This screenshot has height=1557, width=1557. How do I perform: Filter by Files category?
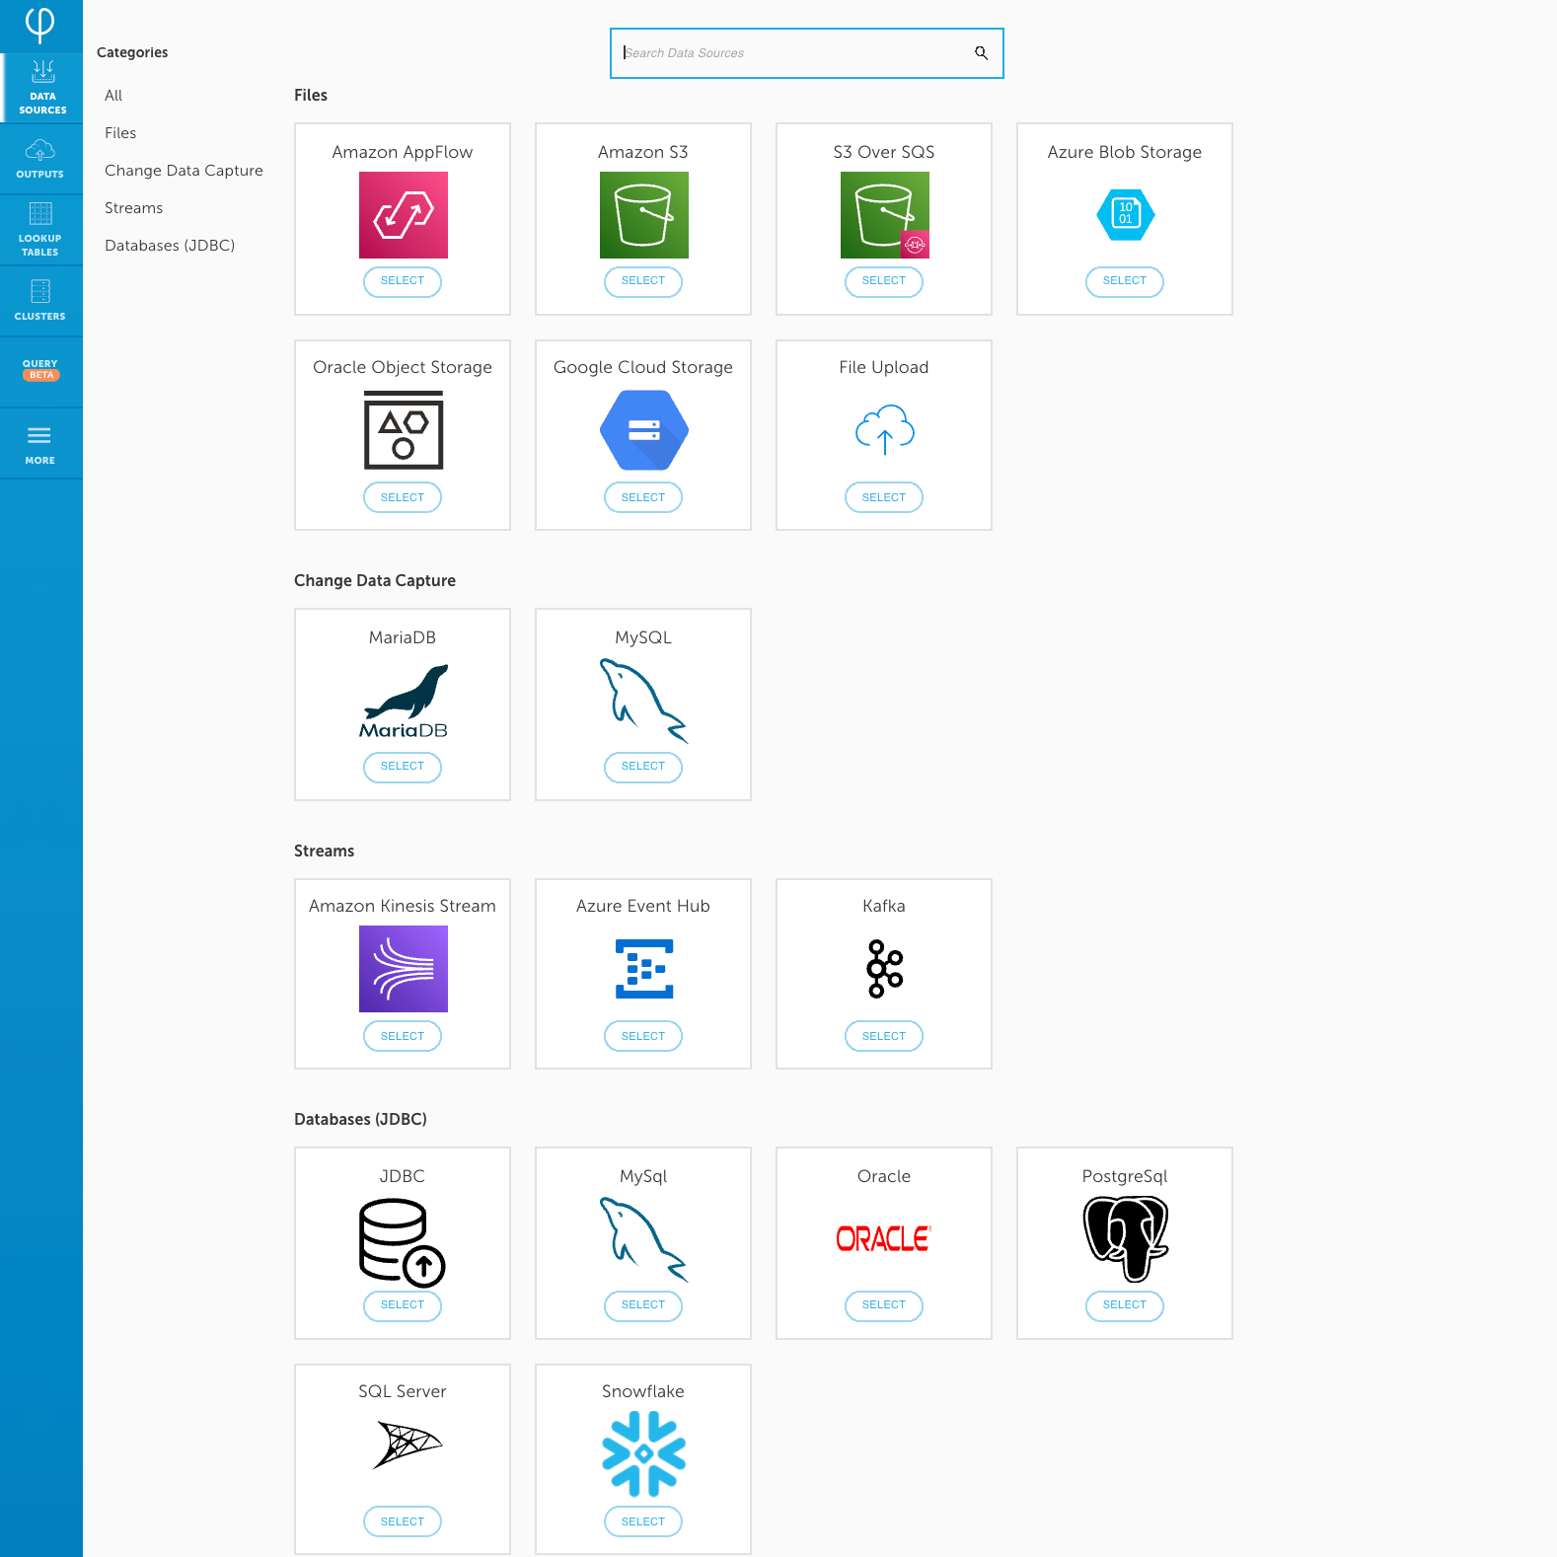120,133
